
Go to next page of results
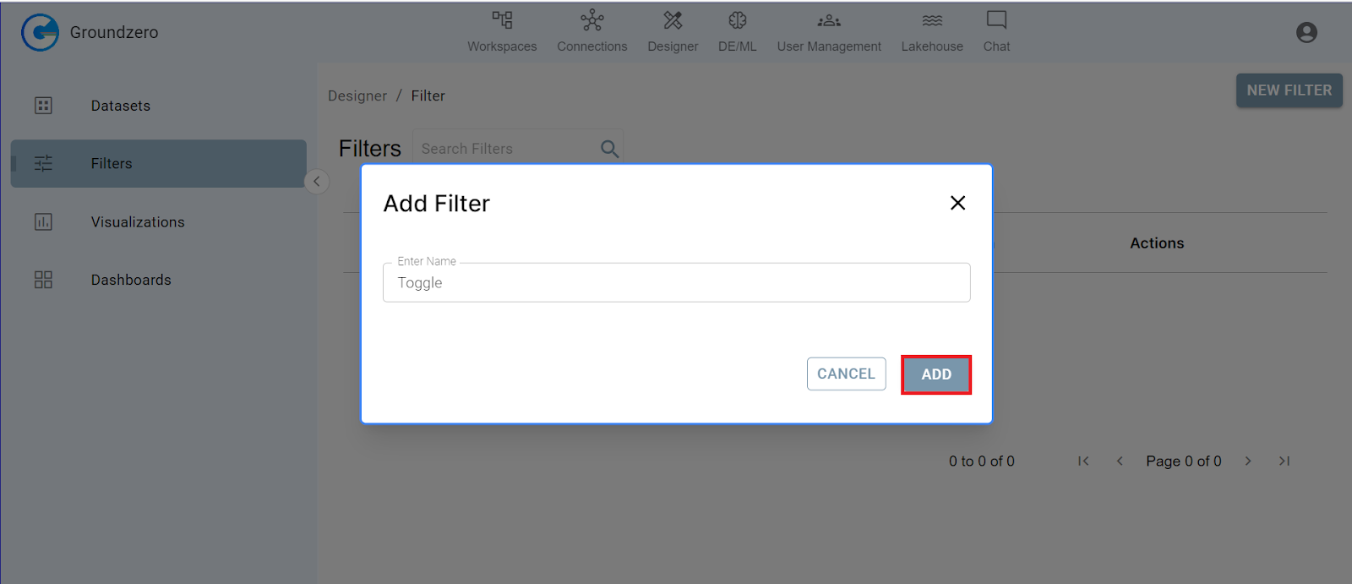(1248, 461)
